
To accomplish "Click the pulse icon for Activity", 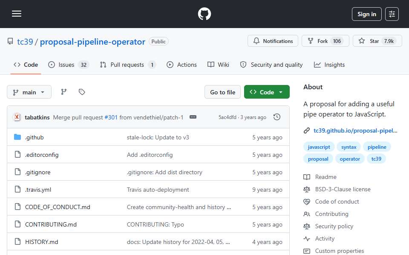I will [x=307, y=238].
